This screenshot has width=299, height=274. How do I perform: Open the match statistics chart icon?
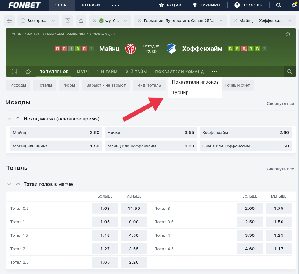point(14,72)
